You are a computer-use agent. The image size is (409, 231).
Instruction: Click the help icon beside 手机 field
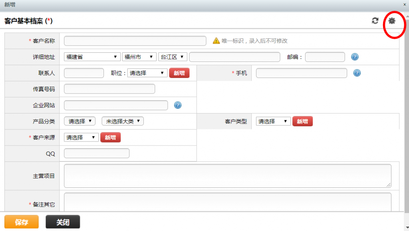357,73
